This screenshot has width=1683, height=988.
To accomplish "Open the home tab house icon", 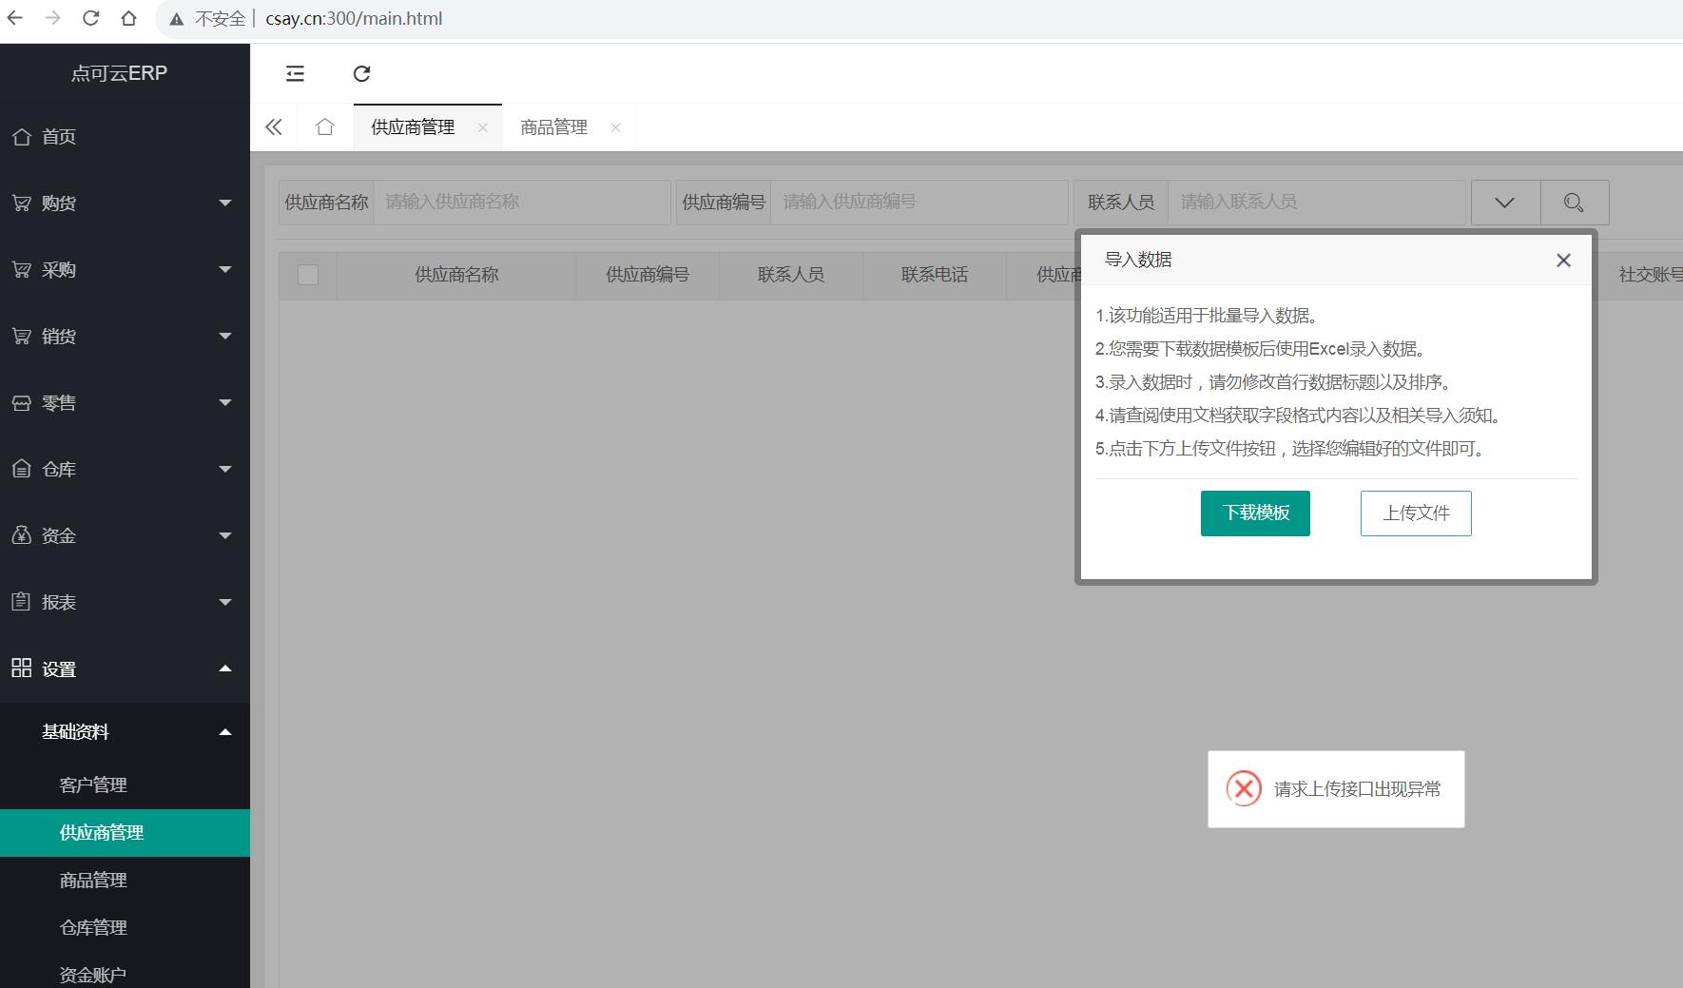I will click(x=325, y=126).
